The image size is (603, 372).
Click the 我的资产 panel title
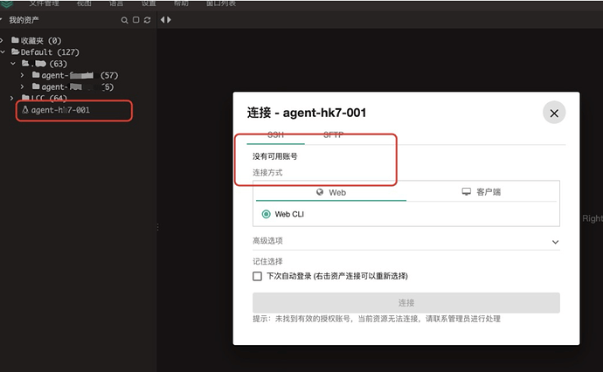pos(24,19)
